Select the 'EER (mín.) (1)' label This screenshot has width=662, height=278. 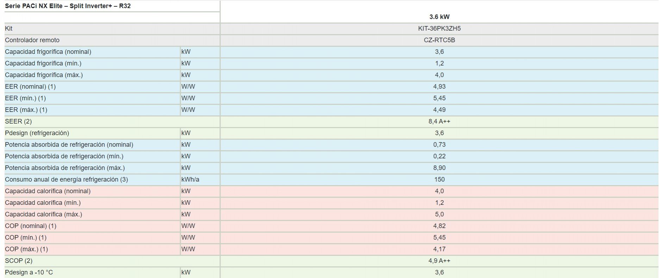25,98
